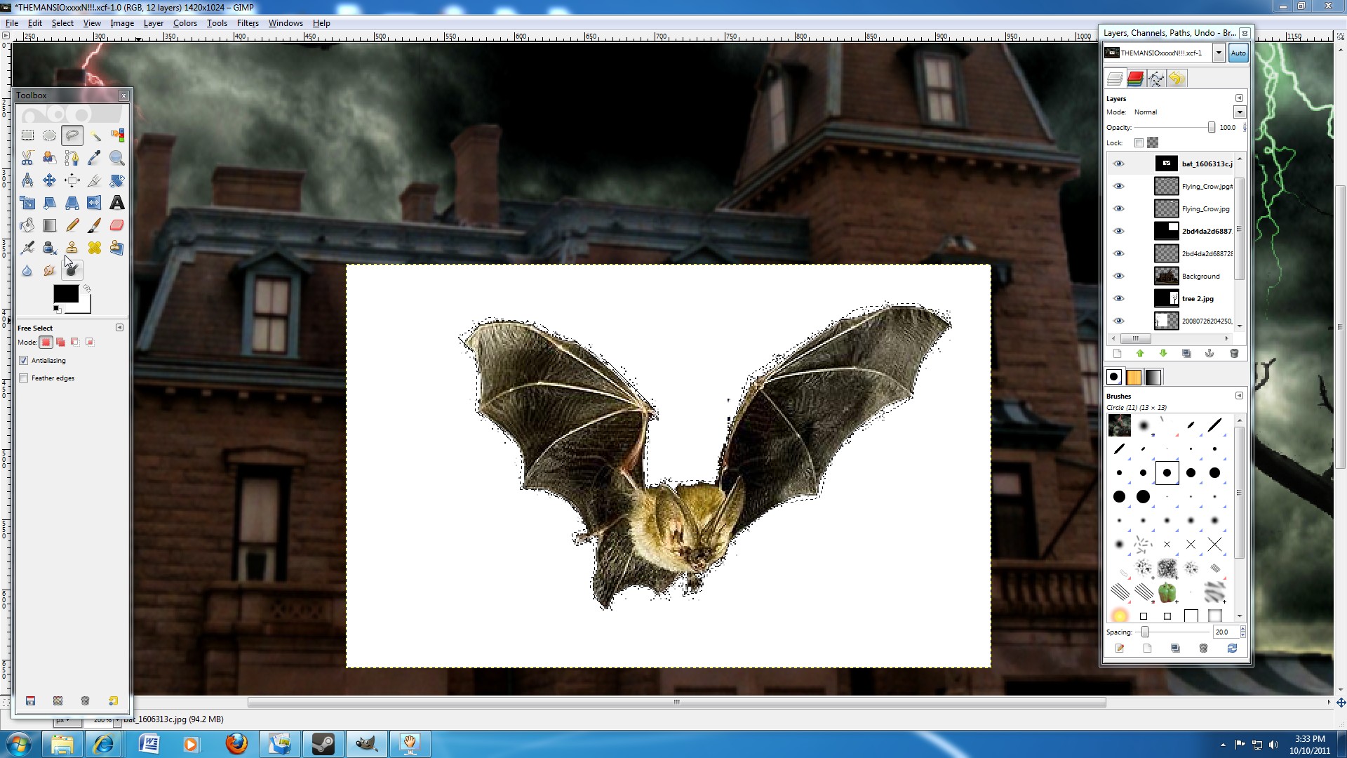Screen dimensions: 1347x758
Task: Select the Ellipse Select tool
Action: point(49,135)
